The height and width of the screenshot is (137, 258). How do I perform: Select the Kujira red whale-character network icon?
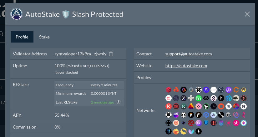pyautogui.click(x=176, y=106)
